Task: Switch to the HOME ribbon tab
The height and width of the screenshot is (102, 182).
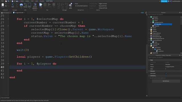Action: pos(22,1)
